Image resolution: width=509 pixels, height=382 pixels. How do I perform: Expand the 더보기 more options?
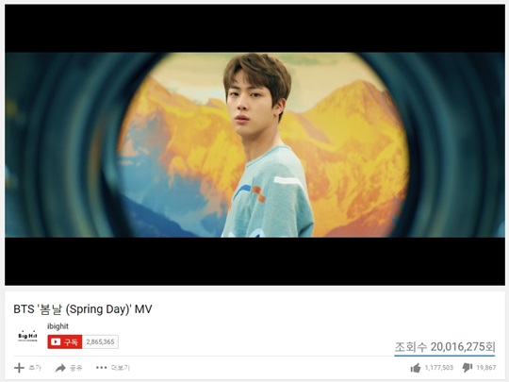120,368
